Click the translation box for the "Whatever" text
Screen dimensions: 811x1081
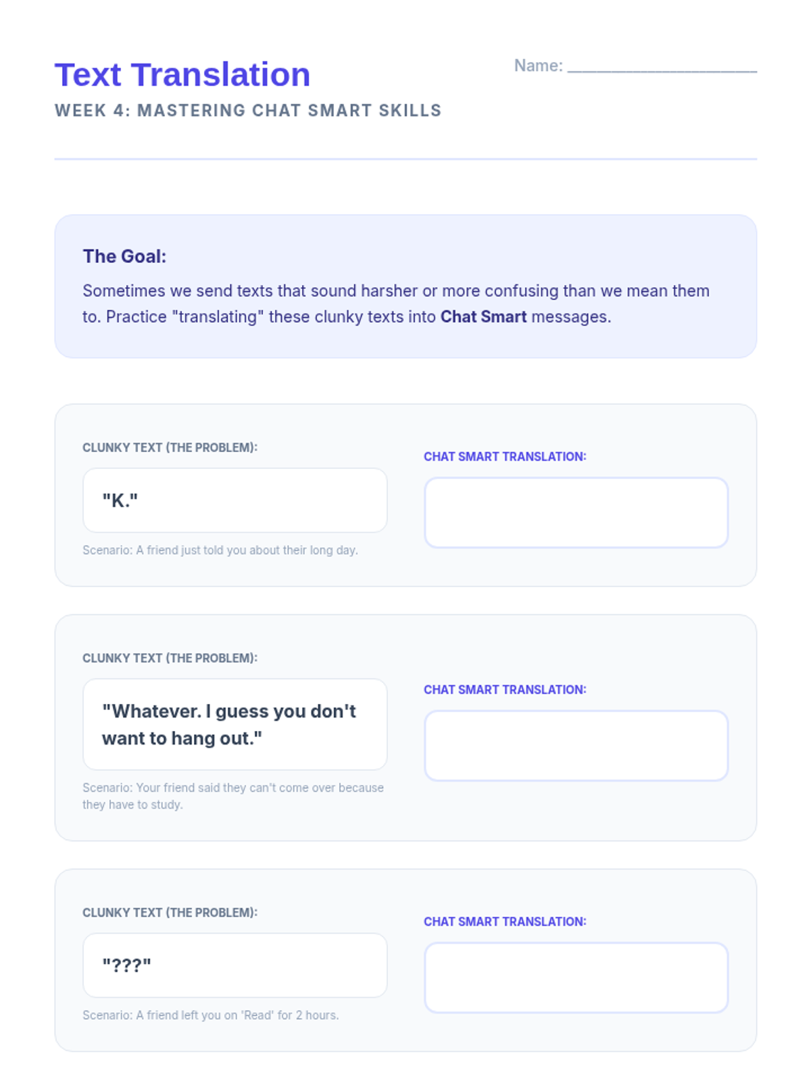coord(576,745)
